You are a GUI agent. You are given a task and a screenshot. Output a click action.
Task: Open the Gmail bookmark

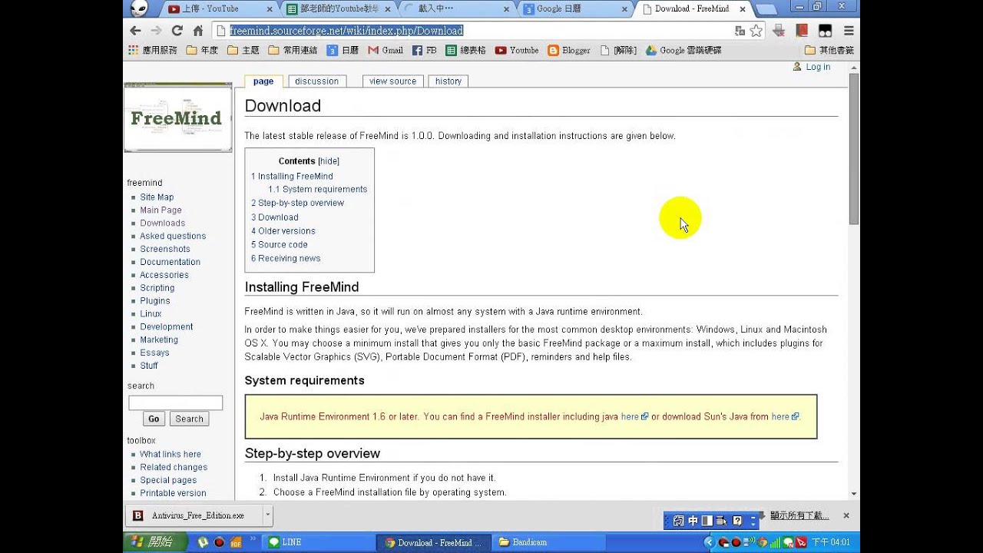[386, 50]
